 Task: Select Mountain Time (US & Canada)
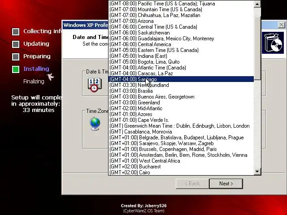tap(181, 9)
